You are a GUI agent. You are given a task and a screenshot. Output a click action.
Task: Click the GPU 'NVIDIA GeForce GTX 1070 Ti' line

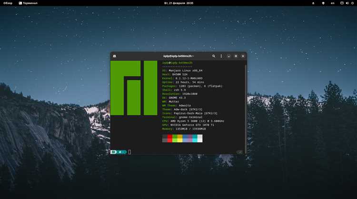coord(188,125)
